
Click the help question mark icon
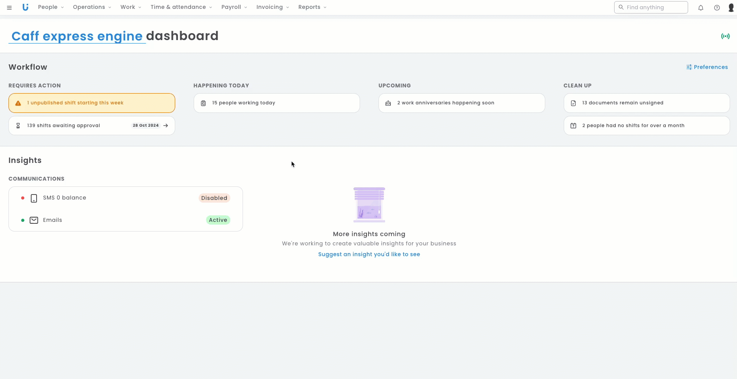click(x=717, y=8)
